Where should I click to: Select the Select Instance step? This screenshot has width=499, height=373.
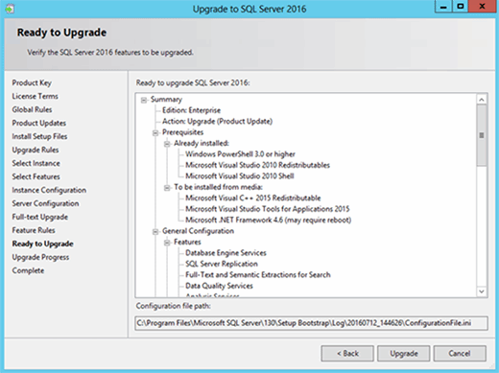[x=36, y=163]
